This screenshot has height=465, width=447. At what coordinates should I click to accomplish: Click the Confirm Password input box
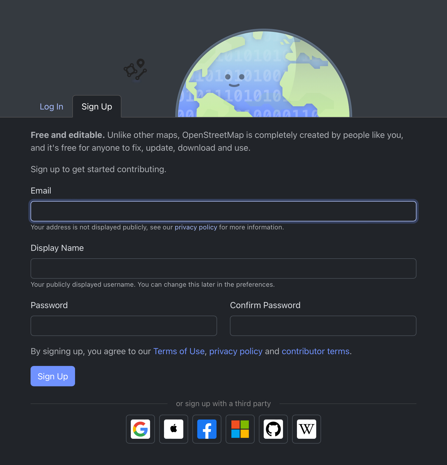click(323, 326)
